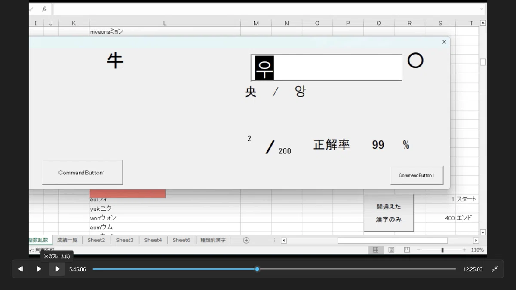This screenshot has width=516, height=290.
Task: Select Page Break Preview icon
Action: (407, 250)
